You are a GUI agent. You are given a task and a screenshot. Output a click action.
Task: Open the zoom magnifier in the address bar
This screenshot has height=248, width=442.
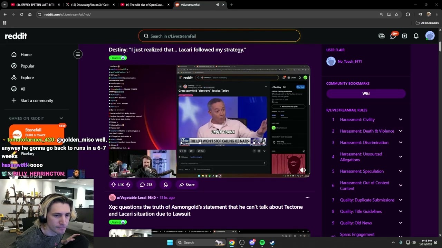point(382,14)
